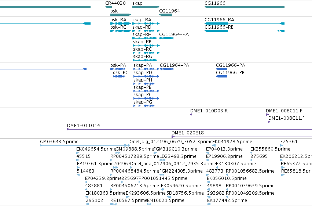
Task: Select the FGM224B05.3prime EST label
Action: pos(181,171)
